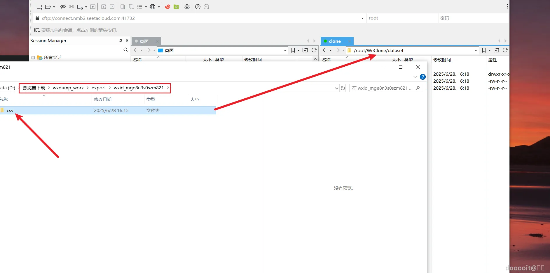The height and width of the screenshot is (273, 550).
Task: Close the Session Manager panel
Action: pyautogui.click(x=127, y=41)
